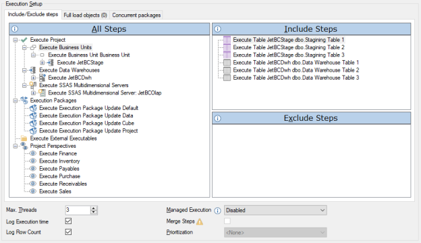Image resolution: width=421 pixels, height=243 pixels.
Task: Click the External Executables folder icon
Action: (24, 138)
